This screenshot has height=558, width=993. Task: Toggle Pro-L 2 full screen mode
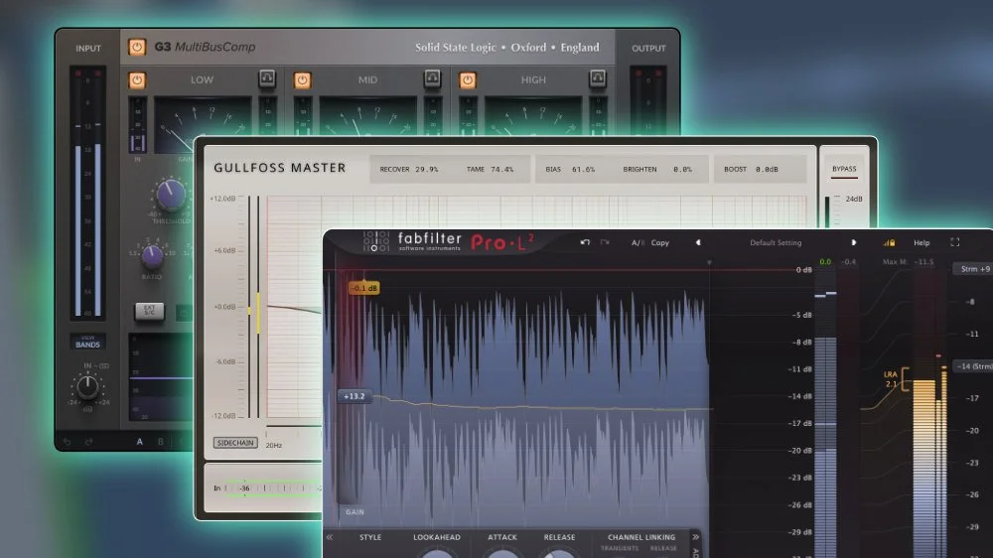(x=955, y=242)
